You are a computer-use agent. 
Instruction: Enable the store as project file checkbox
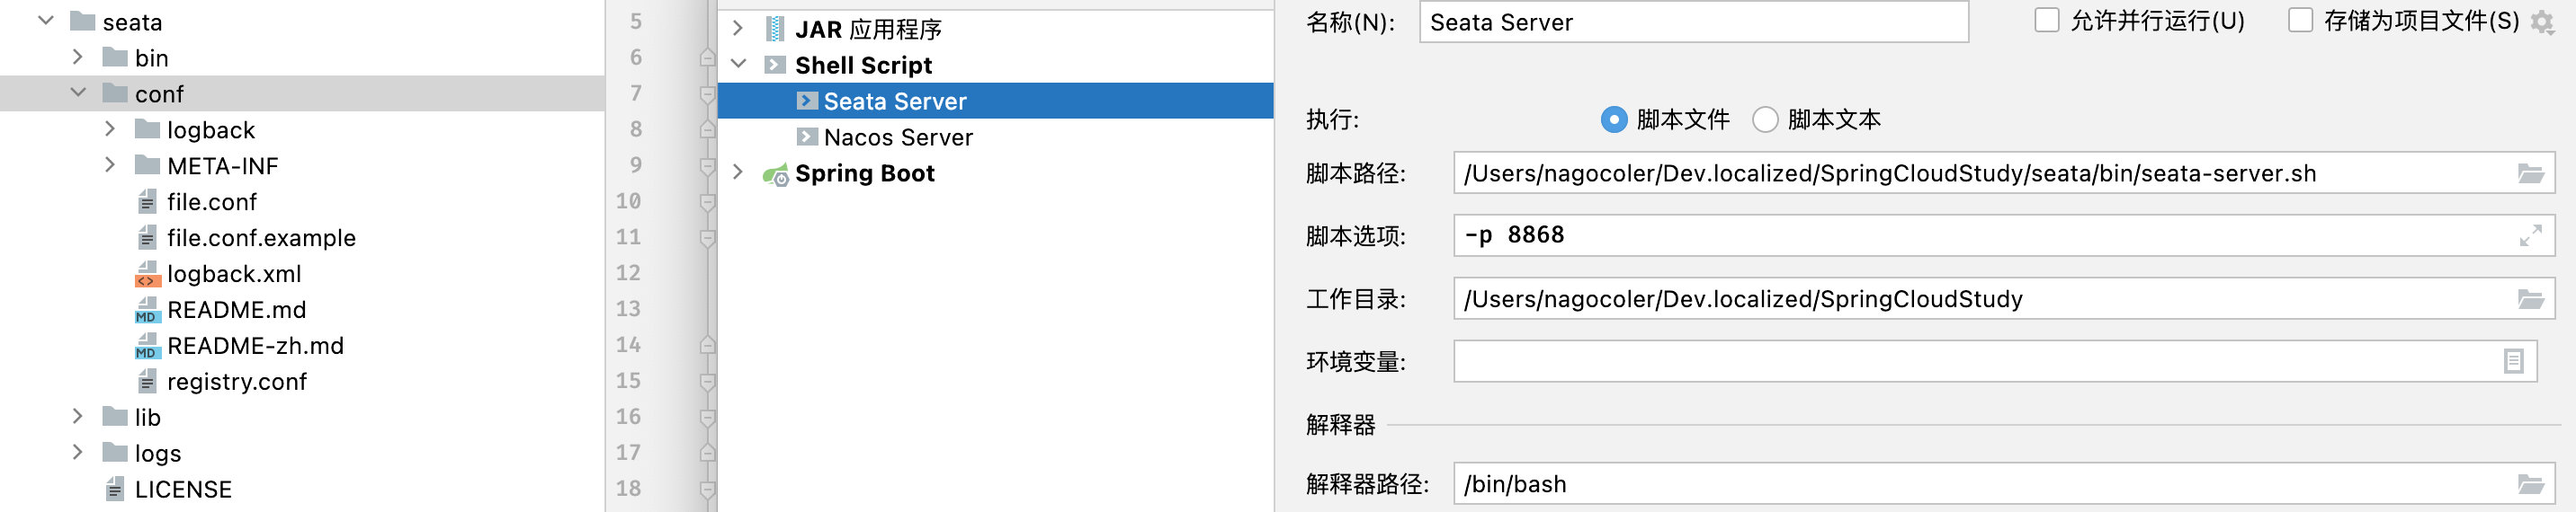coord(2300,21)
